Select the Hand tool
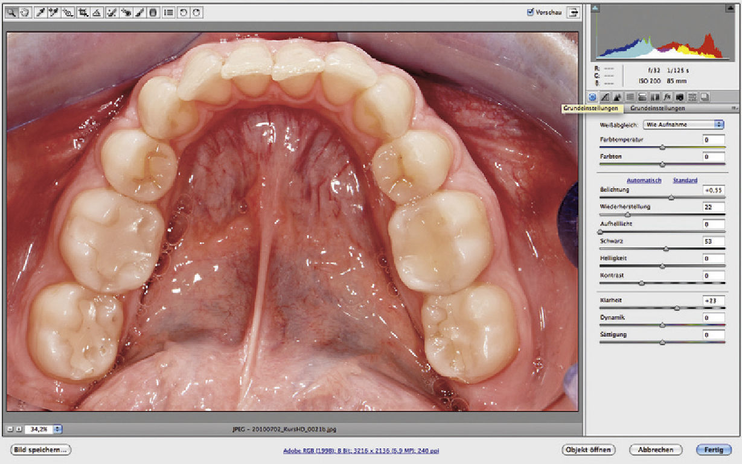The image size is (742, 464). (25, 12)
